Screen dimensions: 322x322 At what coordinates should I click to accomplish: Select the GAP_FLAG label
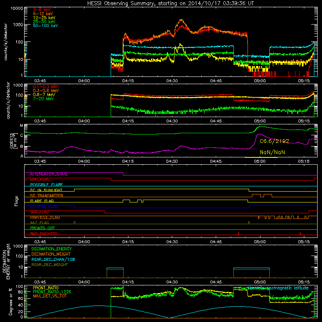tap(39, 180)
